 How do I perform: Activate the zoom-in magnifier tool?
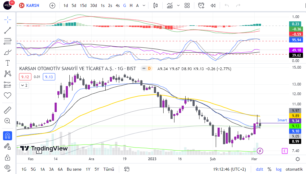tap(8, 121)
